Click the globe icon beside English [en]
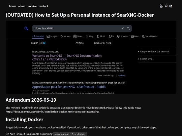 pyautogui.click(x=44, y=43)
